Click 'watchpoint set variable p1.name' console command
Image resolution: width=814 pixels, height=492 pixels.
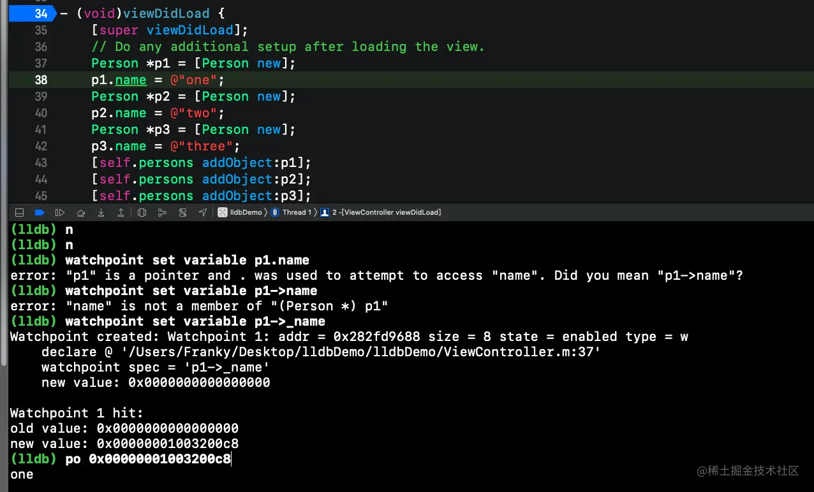click(187, 260)
